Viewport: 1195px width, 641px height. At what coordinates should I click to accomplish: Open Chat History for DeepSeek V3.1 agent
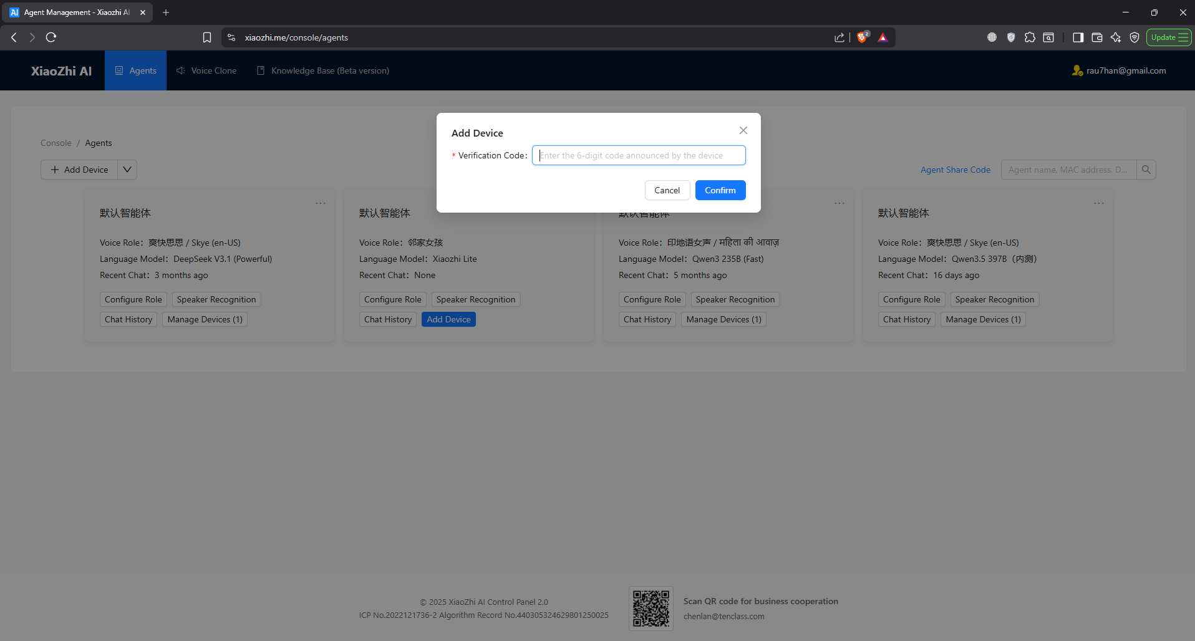point(128,319)
